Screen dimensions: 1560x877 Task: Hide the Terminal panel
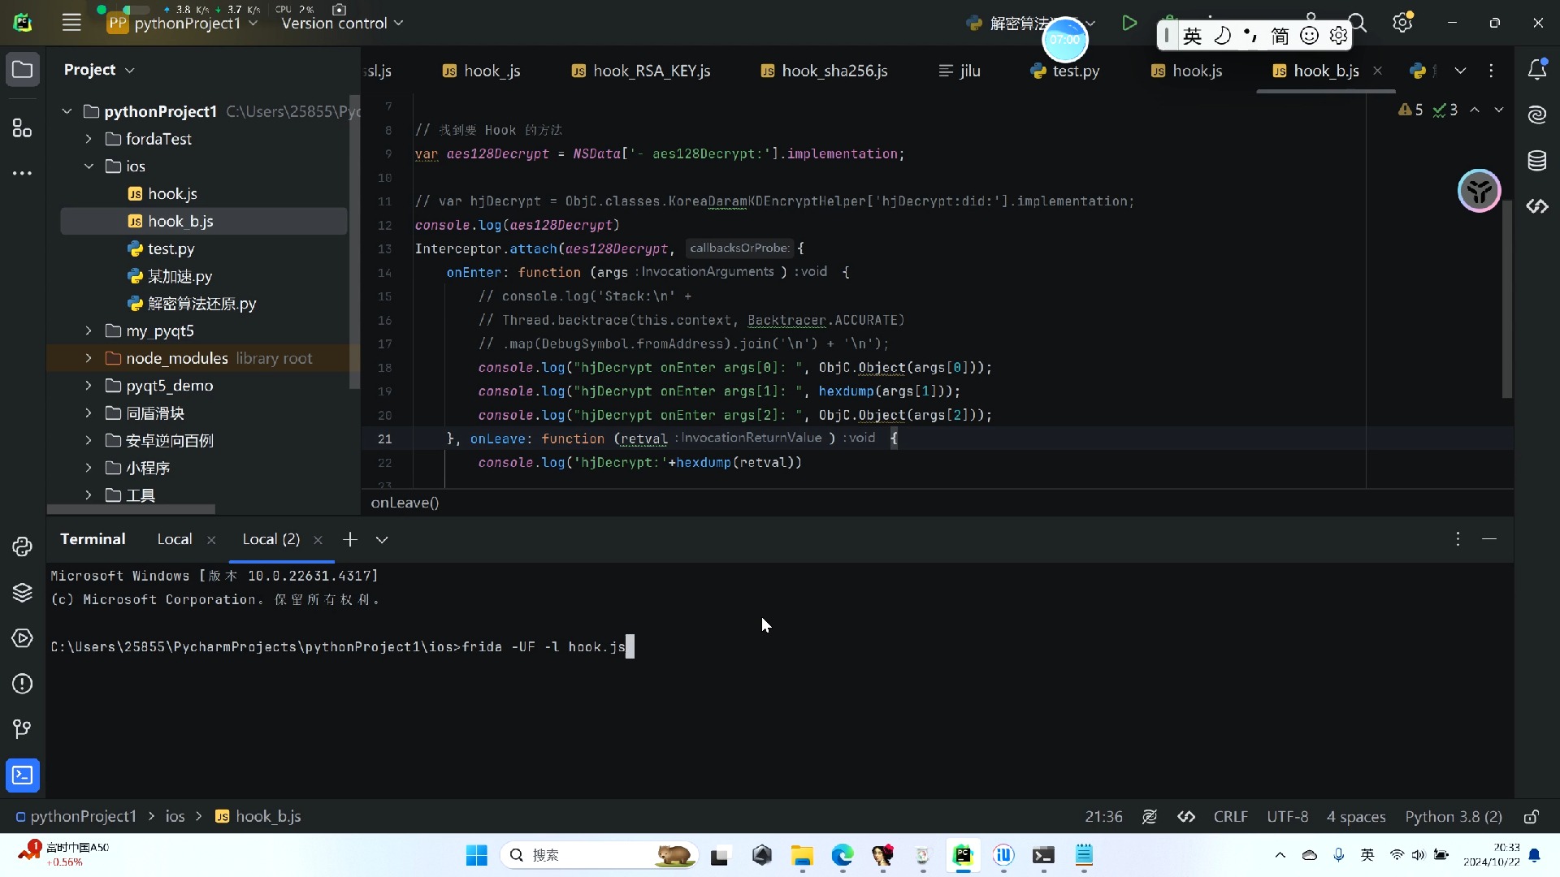1489,539
